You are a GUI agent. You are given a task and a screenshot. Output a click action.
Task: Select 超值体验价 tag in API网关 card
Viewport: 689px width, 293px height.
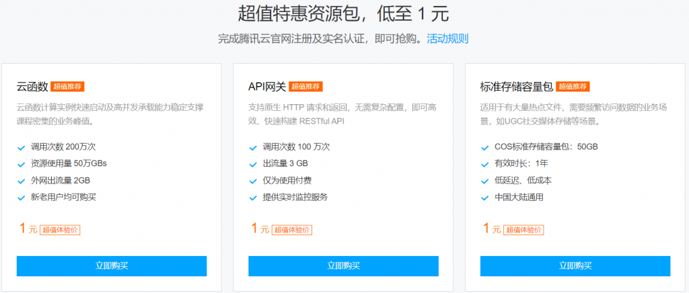pyautogui.click(x=292, y=230)
